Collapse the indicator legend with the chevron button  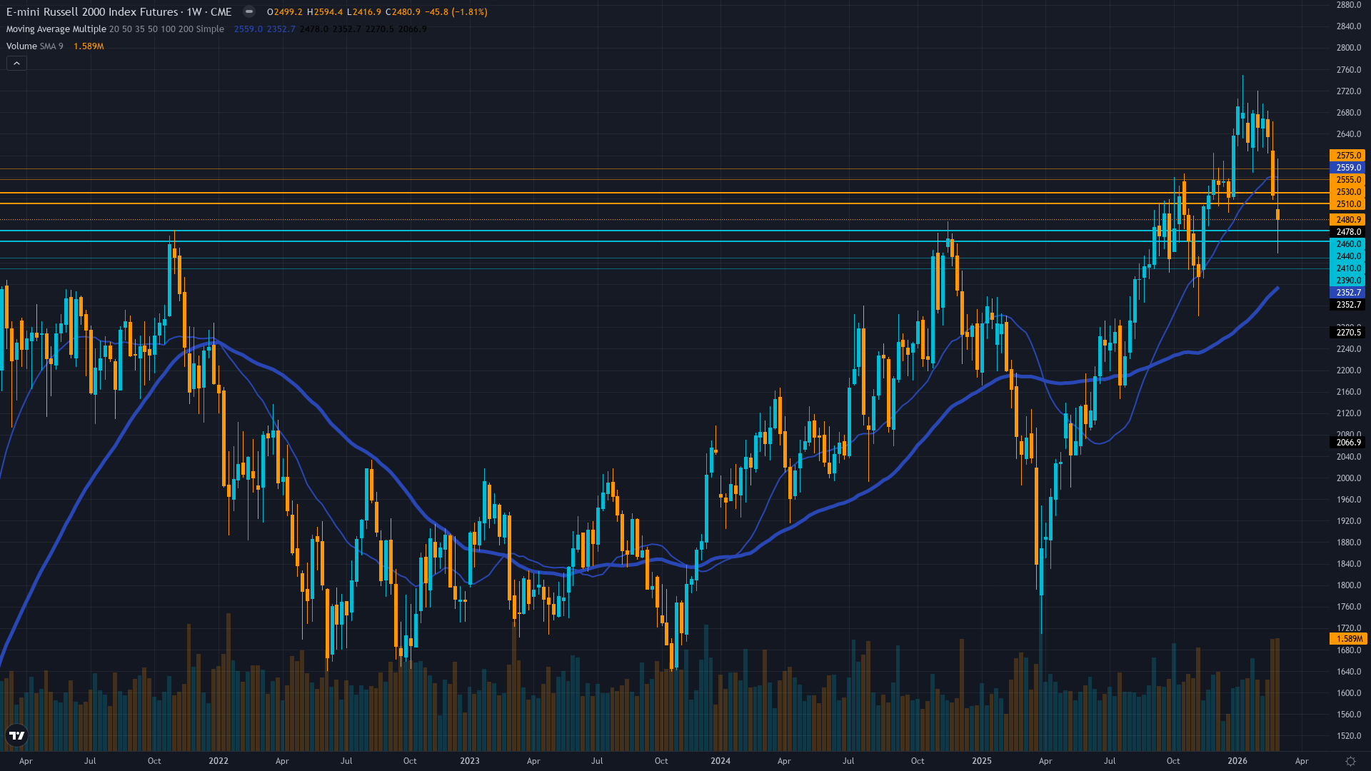click(x=16, y=64)
